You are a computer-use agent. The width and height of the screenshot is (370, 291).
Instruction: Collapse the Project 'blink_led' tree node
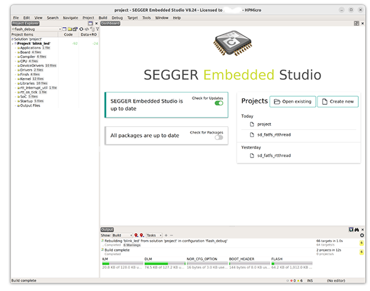14,44
